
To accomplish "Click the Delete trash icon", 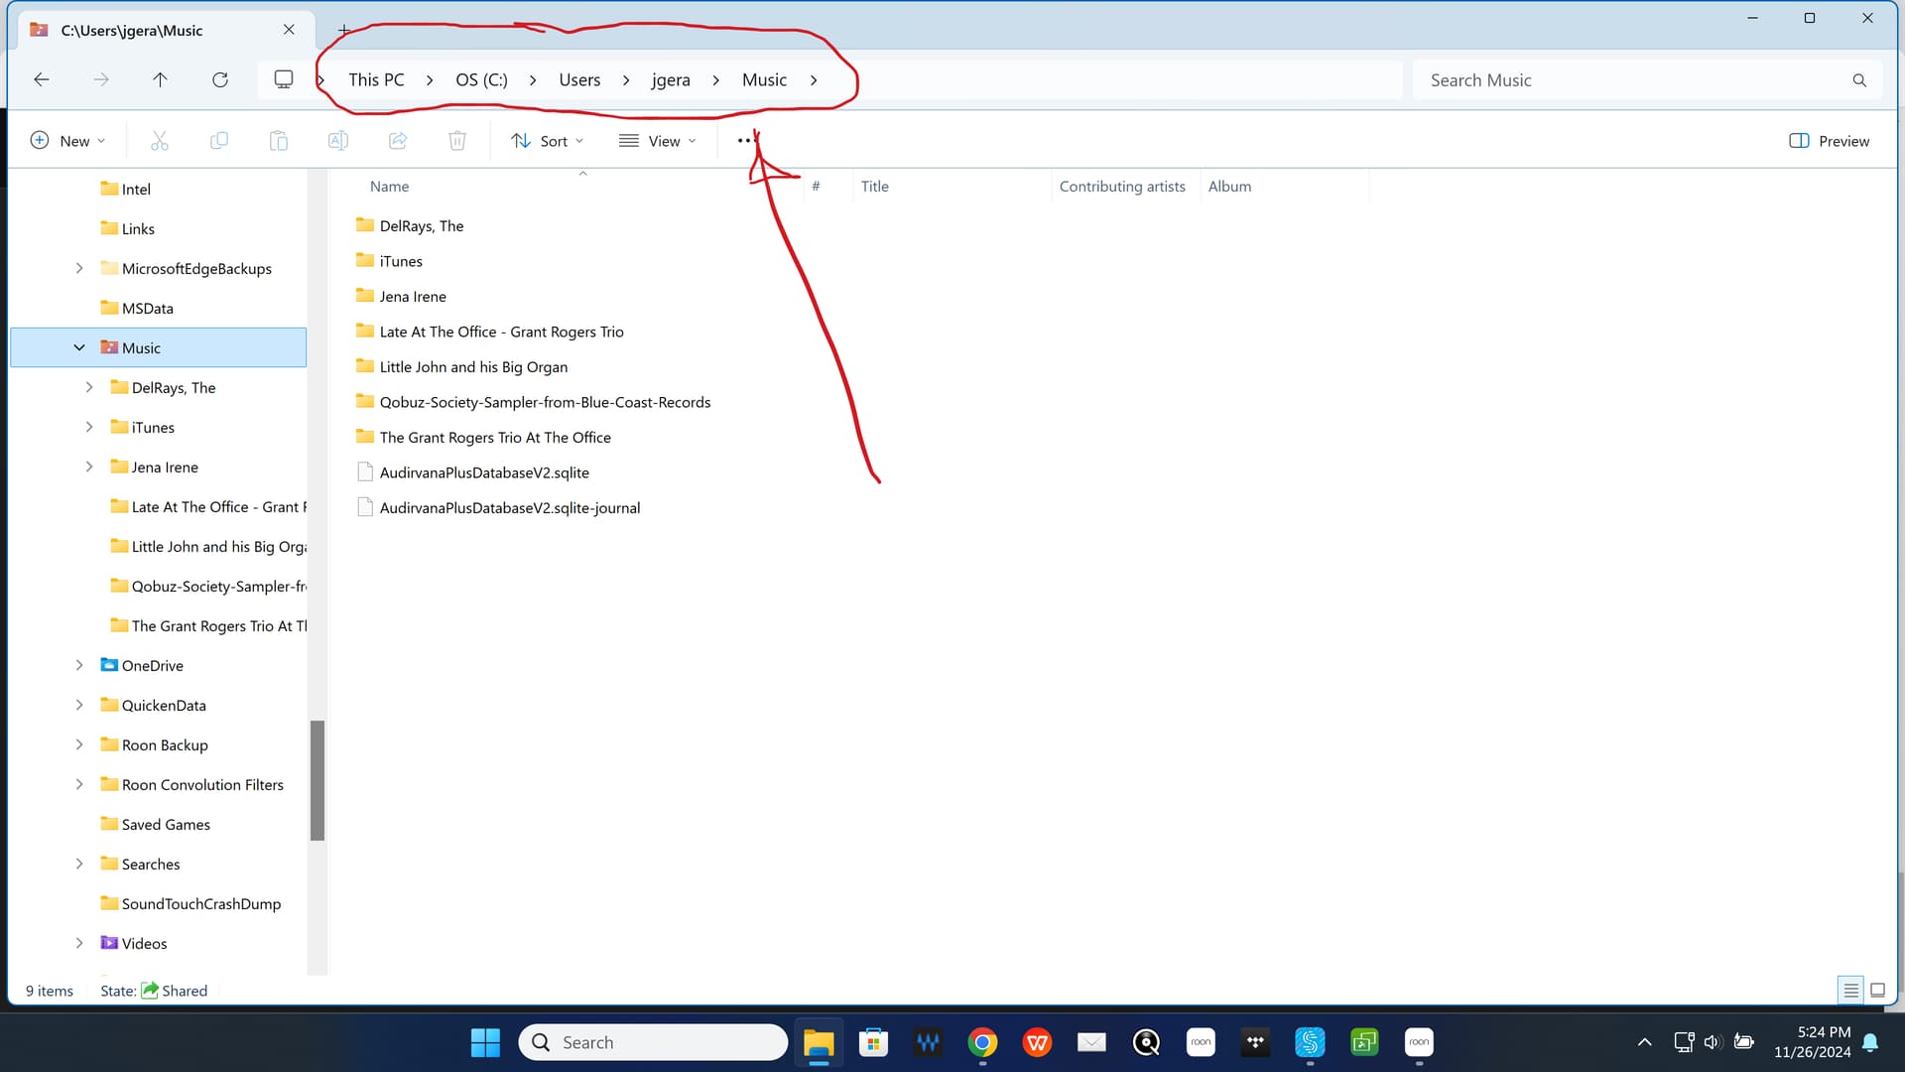I will [457, 141].
